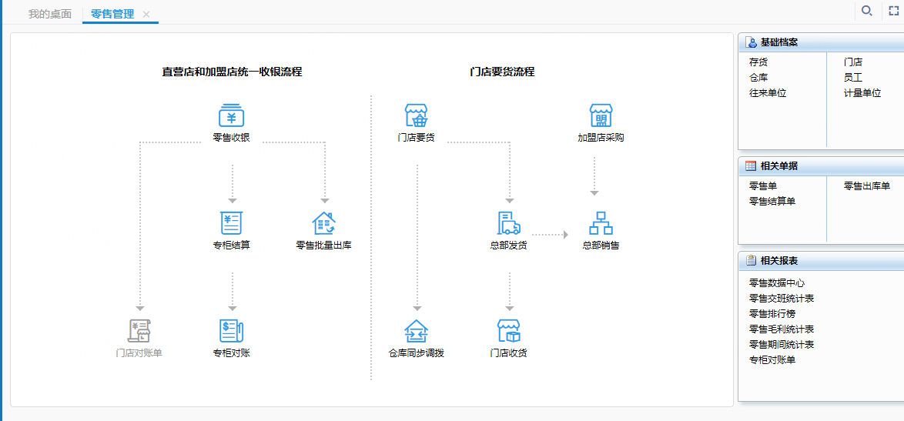Image resolution: width=904 pixels, height=421 pixels.
Task: Open the 零售期间统计表 report
Action: point(782,344)
